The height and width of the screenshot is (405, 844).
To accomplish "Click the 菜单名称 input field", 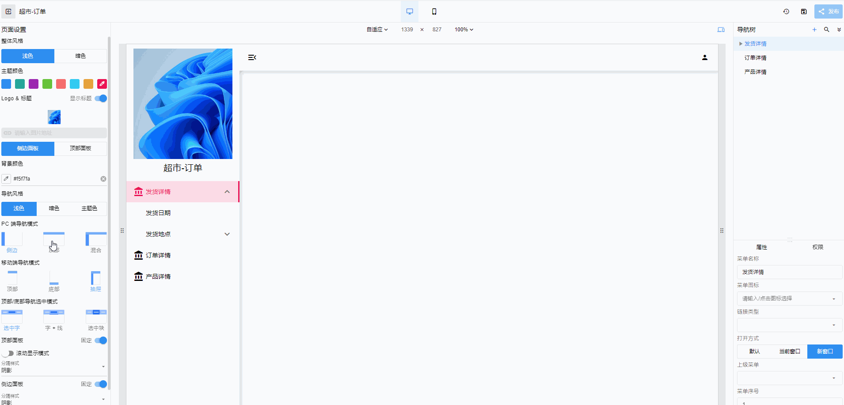I will pyautogui.click(x=790, y=272).
